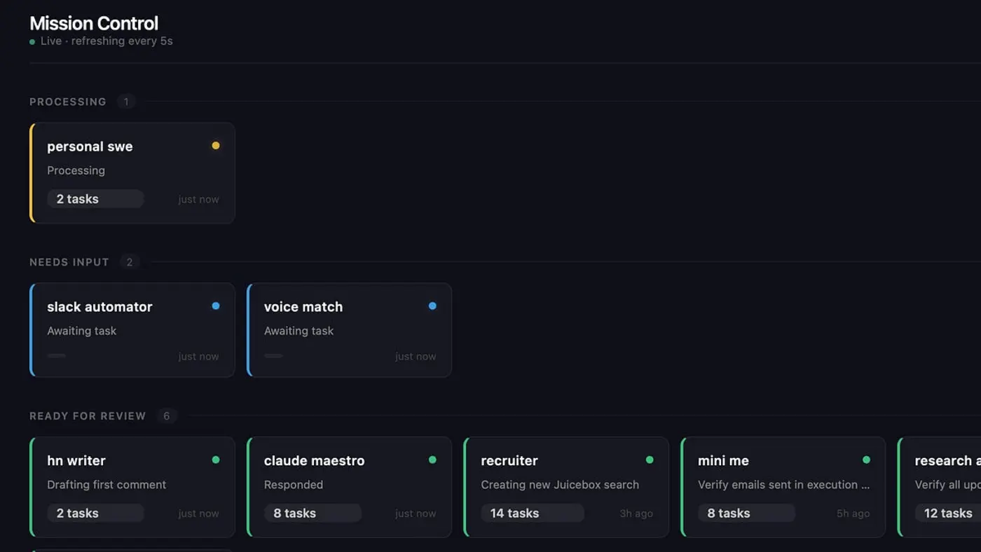Click the green status dot on hn writer
The image size is (981, 552).
(216, 460)
